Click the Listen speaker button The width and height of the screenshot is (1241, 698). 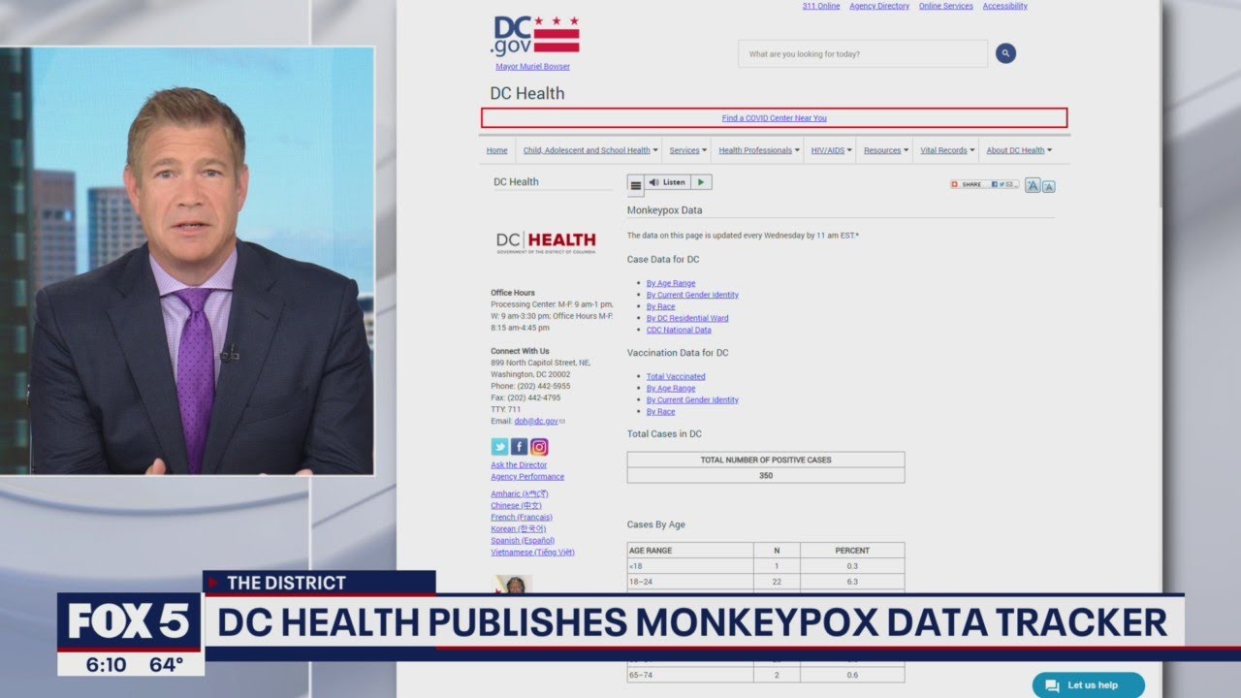[667, 182]
